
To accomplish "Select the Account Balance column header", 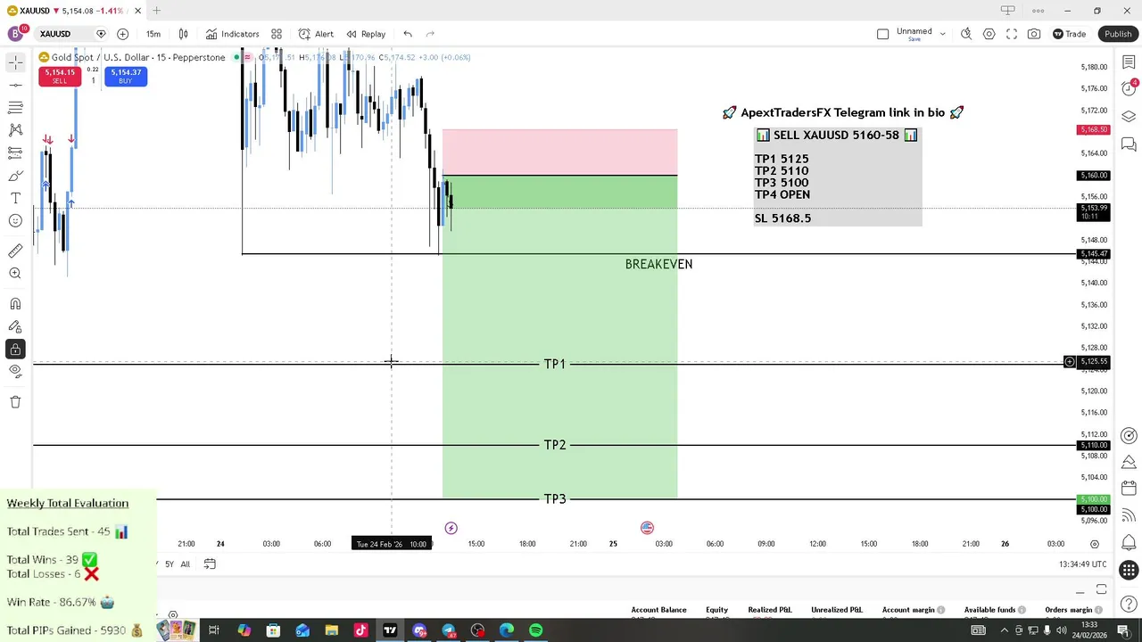I will coord(658,610).
